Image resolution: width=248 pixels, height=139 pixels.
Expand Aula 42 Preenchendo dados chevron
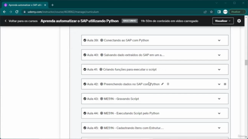coord(219,84)
